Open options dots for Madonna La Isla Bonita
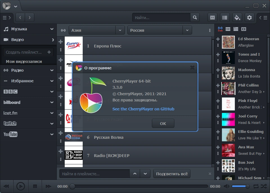Viewport: 270px width, 193px height. (x=218, y=76)
